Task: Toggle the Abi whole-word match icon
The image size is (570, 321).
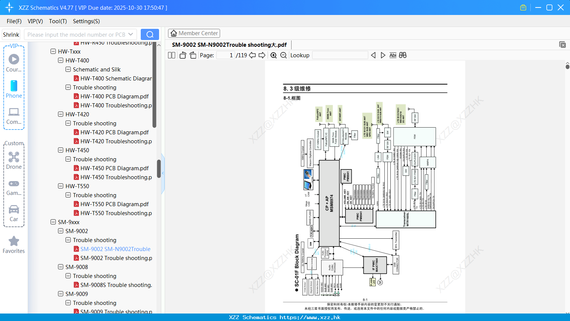Action: [x=393, y=55]
